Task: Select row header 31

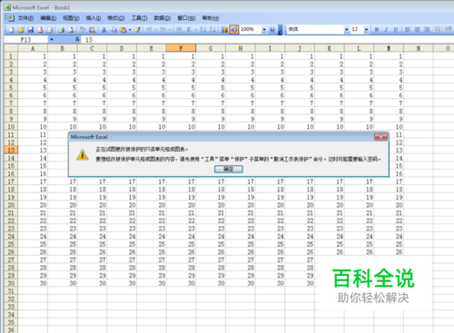Action: [11, 291]
